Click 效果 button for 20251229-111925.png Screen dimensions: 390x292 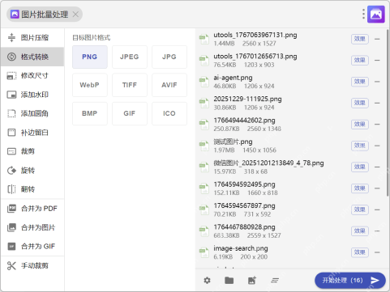coord(360,103)
